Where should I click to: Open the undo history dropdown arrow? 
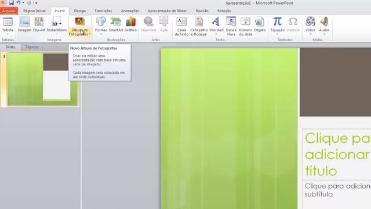23,3
